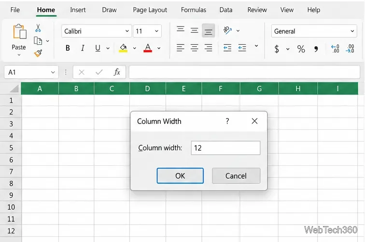Expand the alignment group chevron
This screenshot has width=365, height=242.
coord(256,46)
